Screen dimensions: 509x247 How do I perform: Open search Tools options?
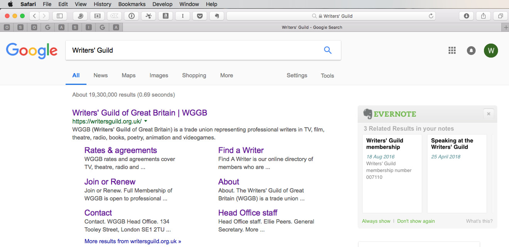[327, 76]
